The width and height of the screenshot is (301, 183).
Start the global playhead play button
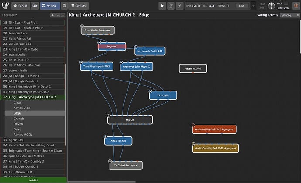point(162,6)
